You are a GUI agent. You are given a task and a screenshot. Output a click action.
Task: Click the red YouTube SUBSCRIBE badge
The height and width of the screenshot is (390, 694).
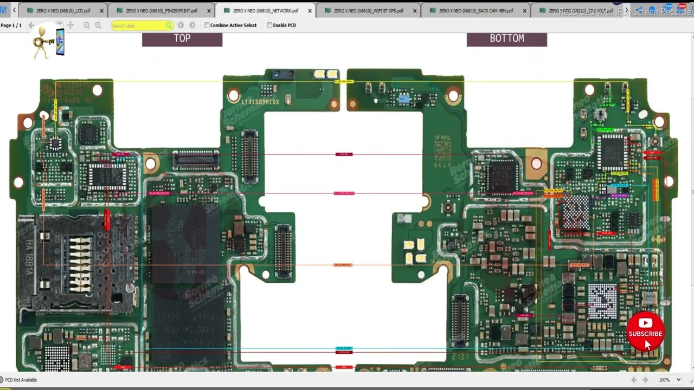click(x=645, y=331)
